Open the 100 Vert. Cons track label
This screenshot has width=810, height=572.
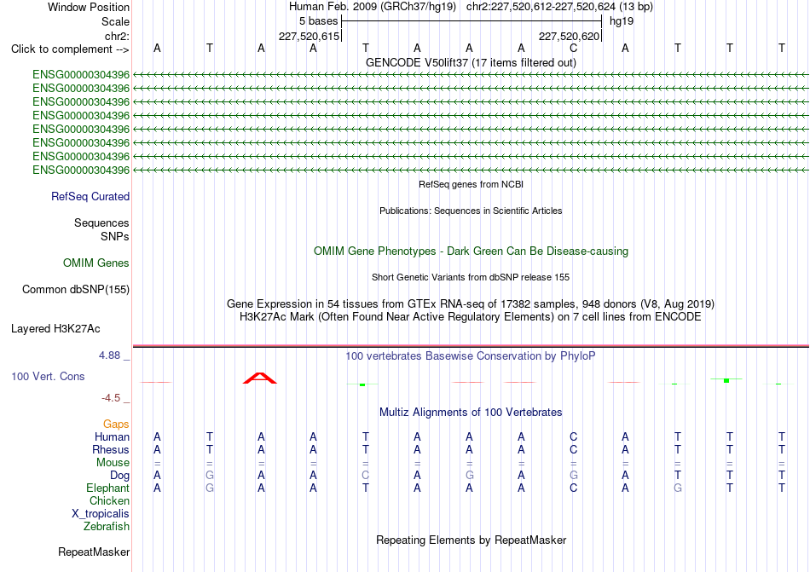coord(48,376)
